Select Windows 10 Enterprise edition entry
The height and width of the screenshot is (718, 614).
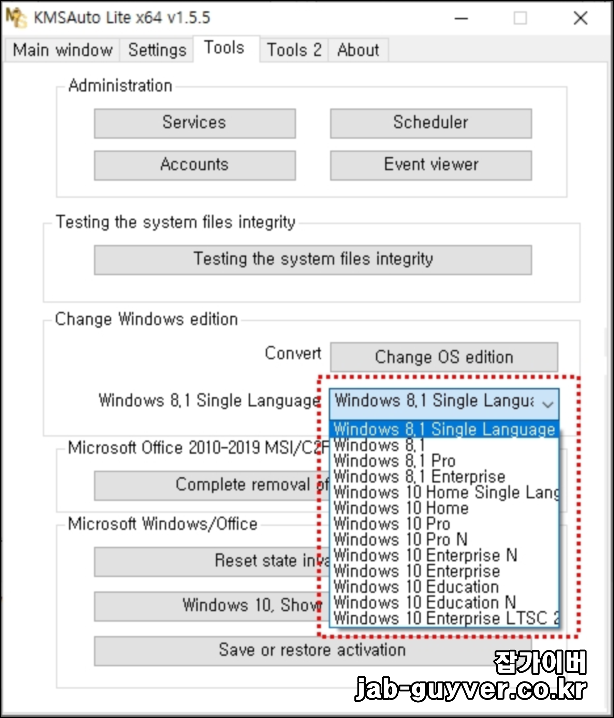tap(444, 571)
